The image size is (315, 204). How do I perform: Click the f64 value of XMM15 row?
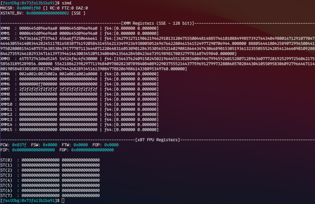(131, 130)
